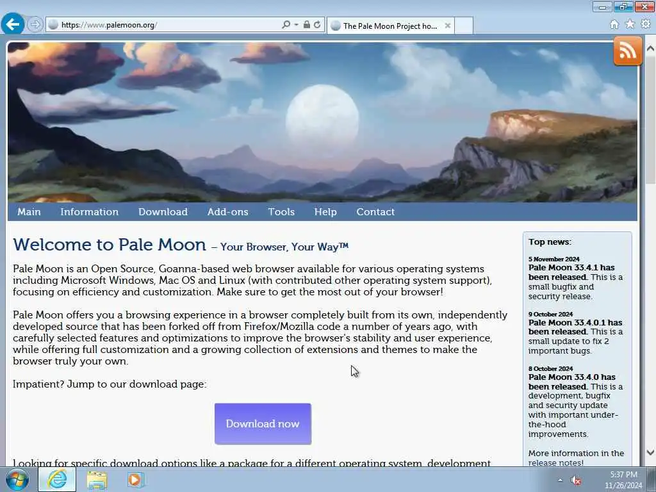
Task: Click the page scrollbar down arrow
Action: [x=650, y=452]
